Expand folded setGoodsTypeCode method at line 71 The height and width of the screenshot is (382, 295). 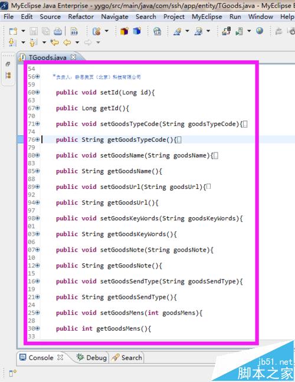pyautogui.click(x=38, y=124)
